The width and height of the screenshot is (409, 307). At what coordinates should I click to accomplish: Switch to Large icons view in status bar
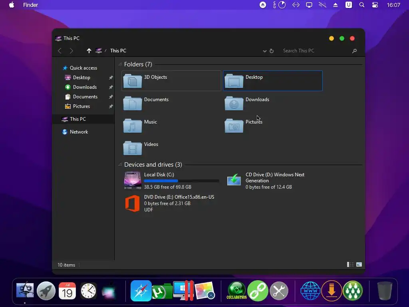pos(359,265)
